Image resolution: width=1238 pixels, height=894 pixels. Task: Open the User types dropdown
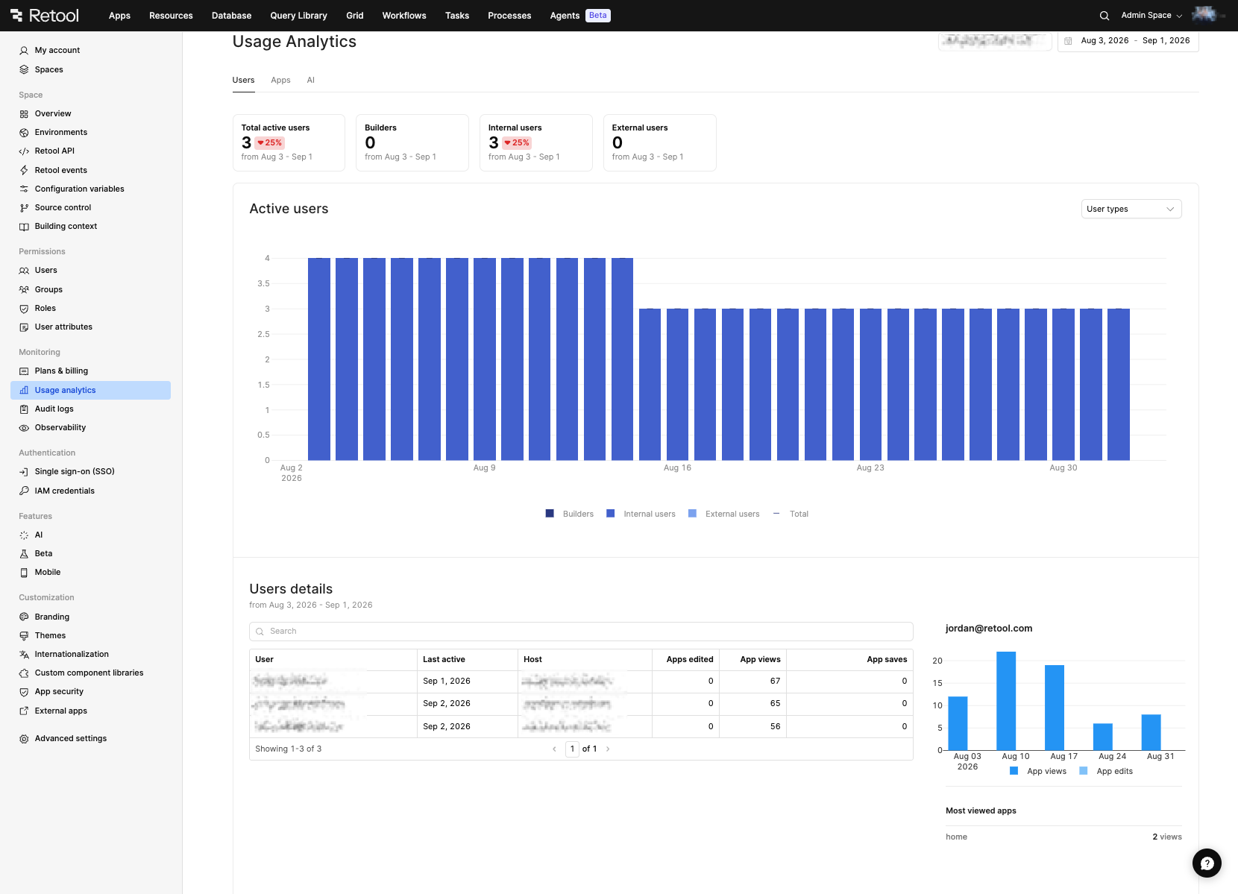point(1131,210)
